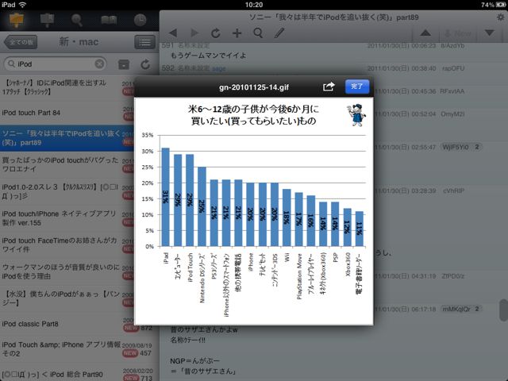
Task: Tap the 10:20 clock in status bar
Action: tap(254, 5)
